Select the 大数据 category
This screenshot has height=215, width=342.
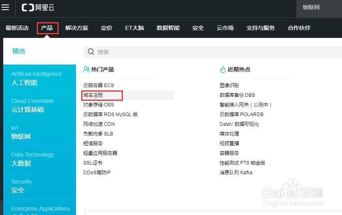32,159
